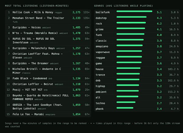Viewport: 183px width, 133px height.
Task: Click the 'techno' genre label
Action: pyautogui.click(x=100, y=103)
